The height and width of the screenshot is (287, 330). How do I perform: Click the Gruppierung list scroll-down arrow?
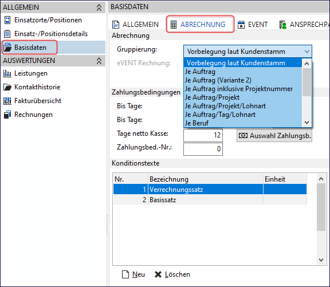(x=307, y=123)
